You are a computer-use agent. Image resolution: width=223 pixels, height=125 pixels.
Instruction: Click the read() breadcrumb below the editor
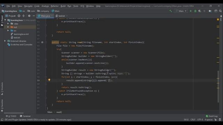pyautogui.click(x=59, y=112)
